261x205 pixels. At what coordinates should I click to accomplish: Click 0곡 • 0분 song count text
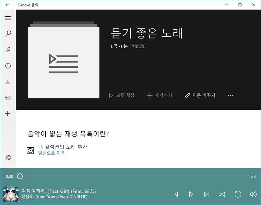click(119, 46)
